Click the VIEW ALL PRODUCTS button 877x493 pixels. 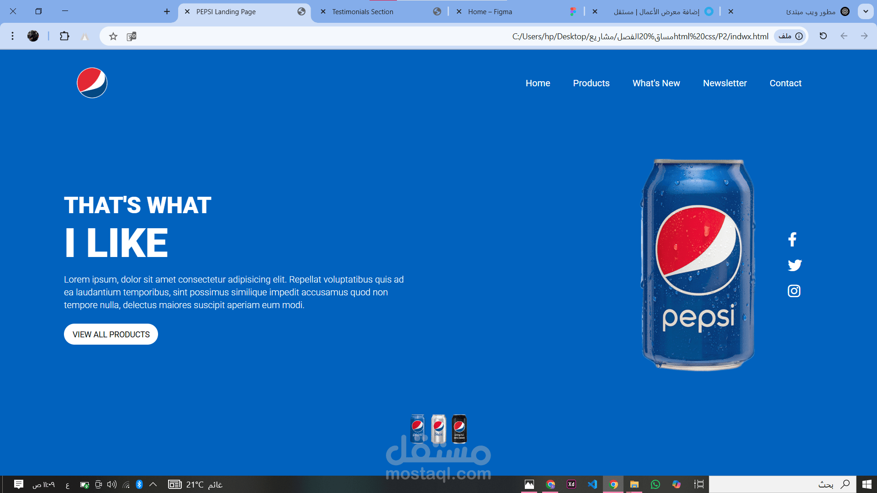pos(111,334)
